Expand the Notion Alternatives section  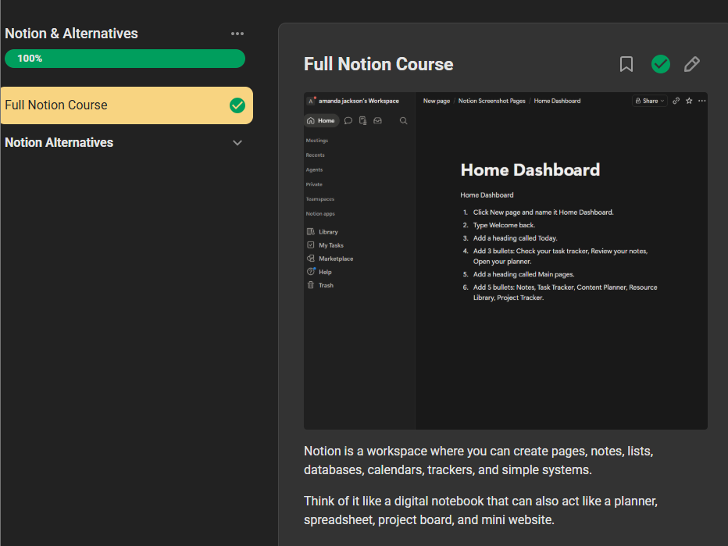point(237,142)
